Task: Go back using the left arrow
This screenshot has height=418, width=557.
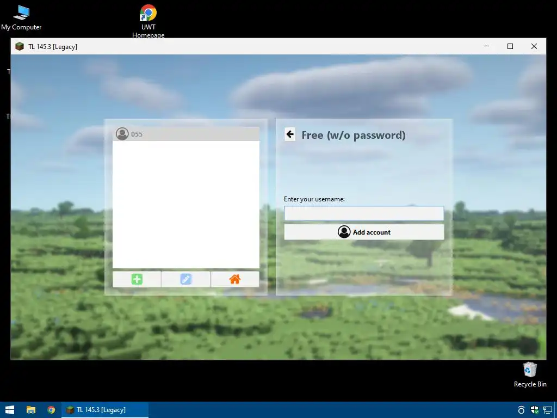Action: [290, 134]
